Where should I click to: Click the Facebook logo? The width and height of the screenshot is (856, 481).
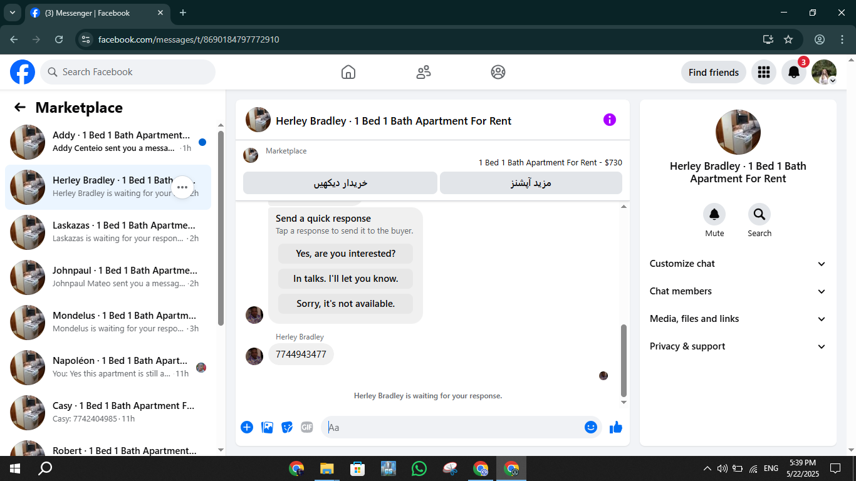(x=23, y=72)
